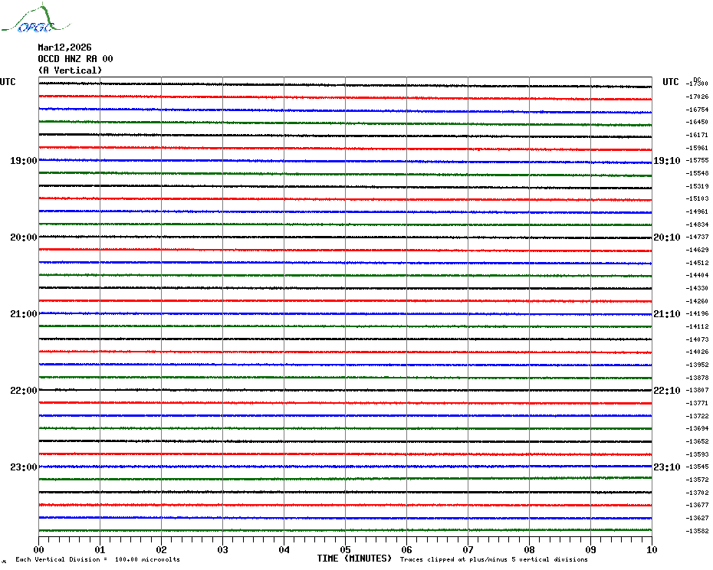713x570 pixels.
Task: Click the -17300 offset value at top right
Action: point(697,84)
